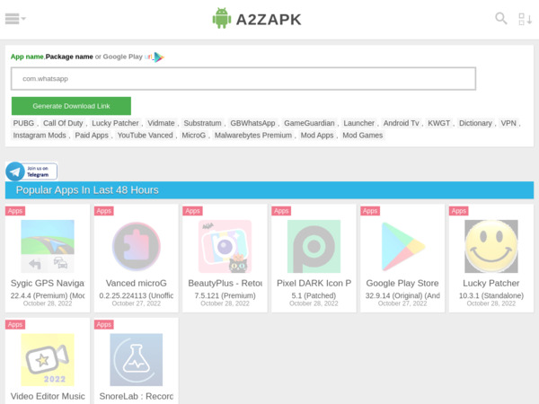The width and height of the screenshot is (539, 404).
Task: Focus the com.whatsapp package input field
Action: (243, 79)
